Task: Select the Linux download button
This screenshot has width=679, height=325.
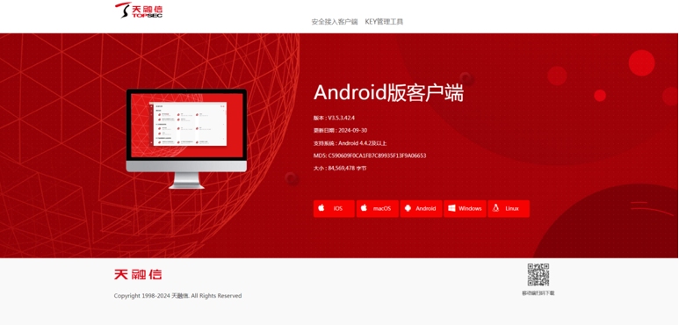Action: (509, 208)
